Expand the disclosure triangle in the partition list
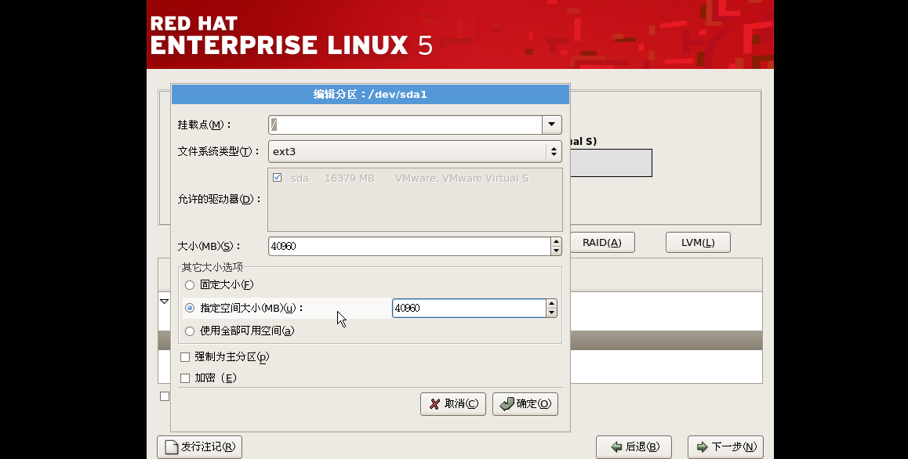The image size is (908, 459). 164,301
